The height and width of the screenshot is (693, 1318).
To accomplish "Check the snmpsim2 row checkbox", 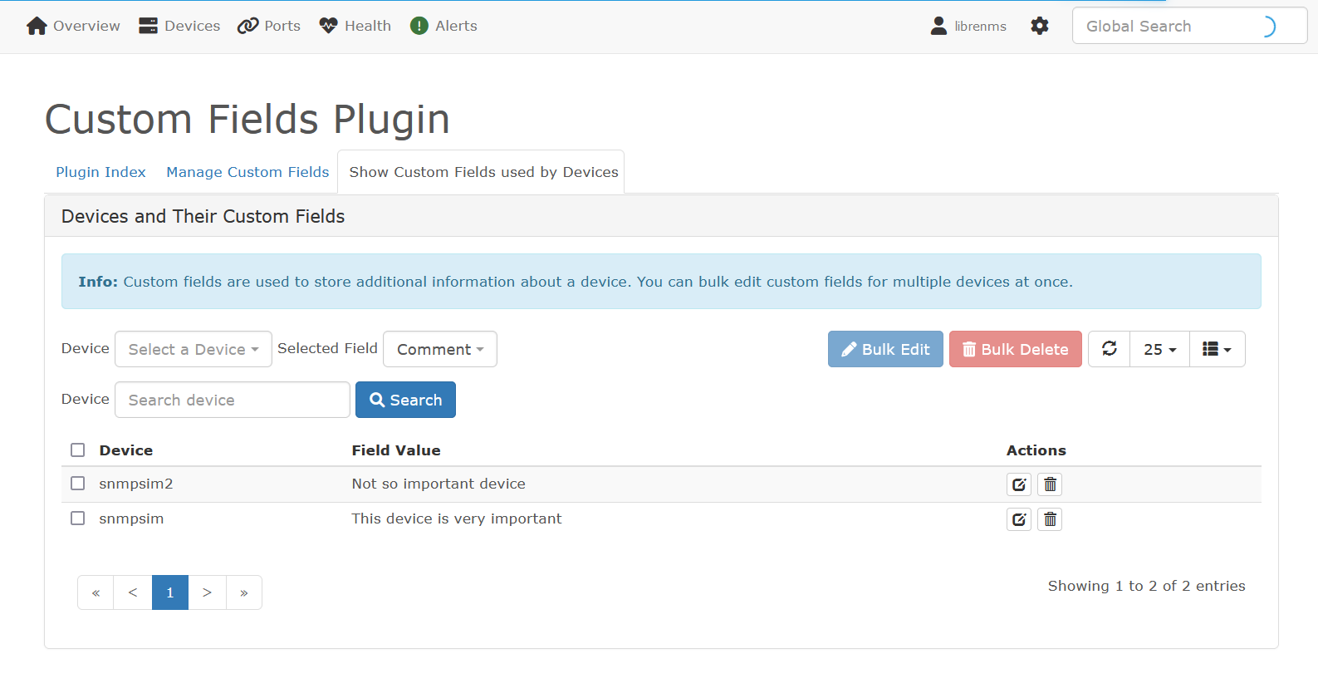I will [x=78, y=484].
